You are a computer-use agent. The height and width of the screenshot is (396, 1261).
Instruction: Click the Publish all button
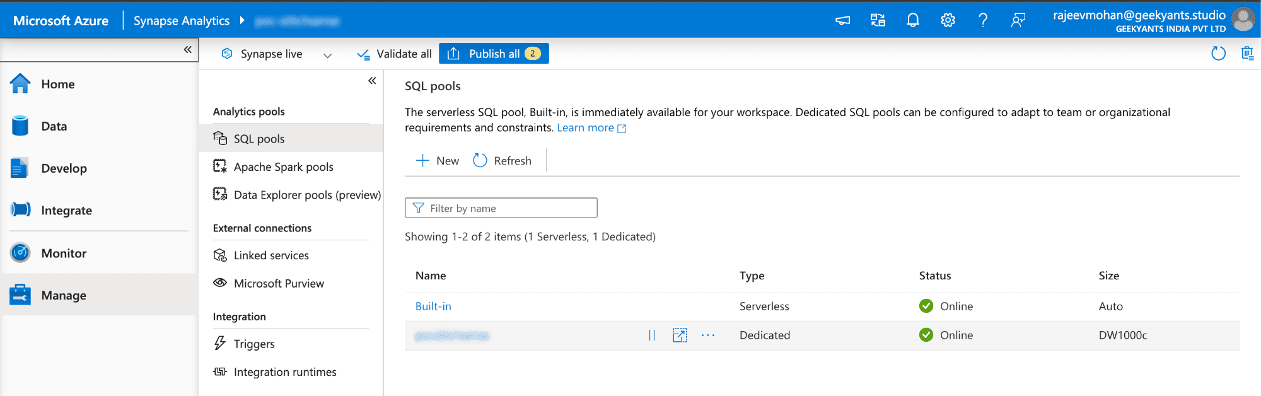[x=494, y=54]
